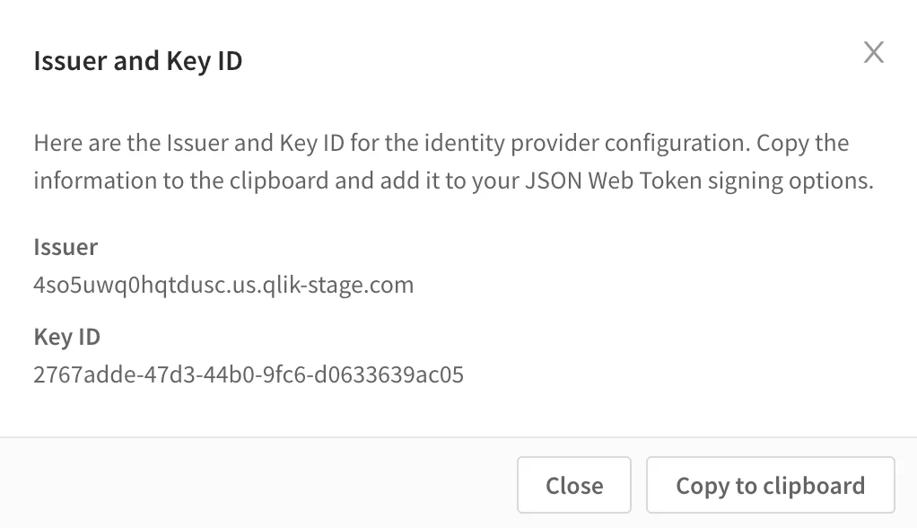Click the Issuer heading label
Image resolution: width=917 pixels, height=528 pixels.
(x=66, y=247)
